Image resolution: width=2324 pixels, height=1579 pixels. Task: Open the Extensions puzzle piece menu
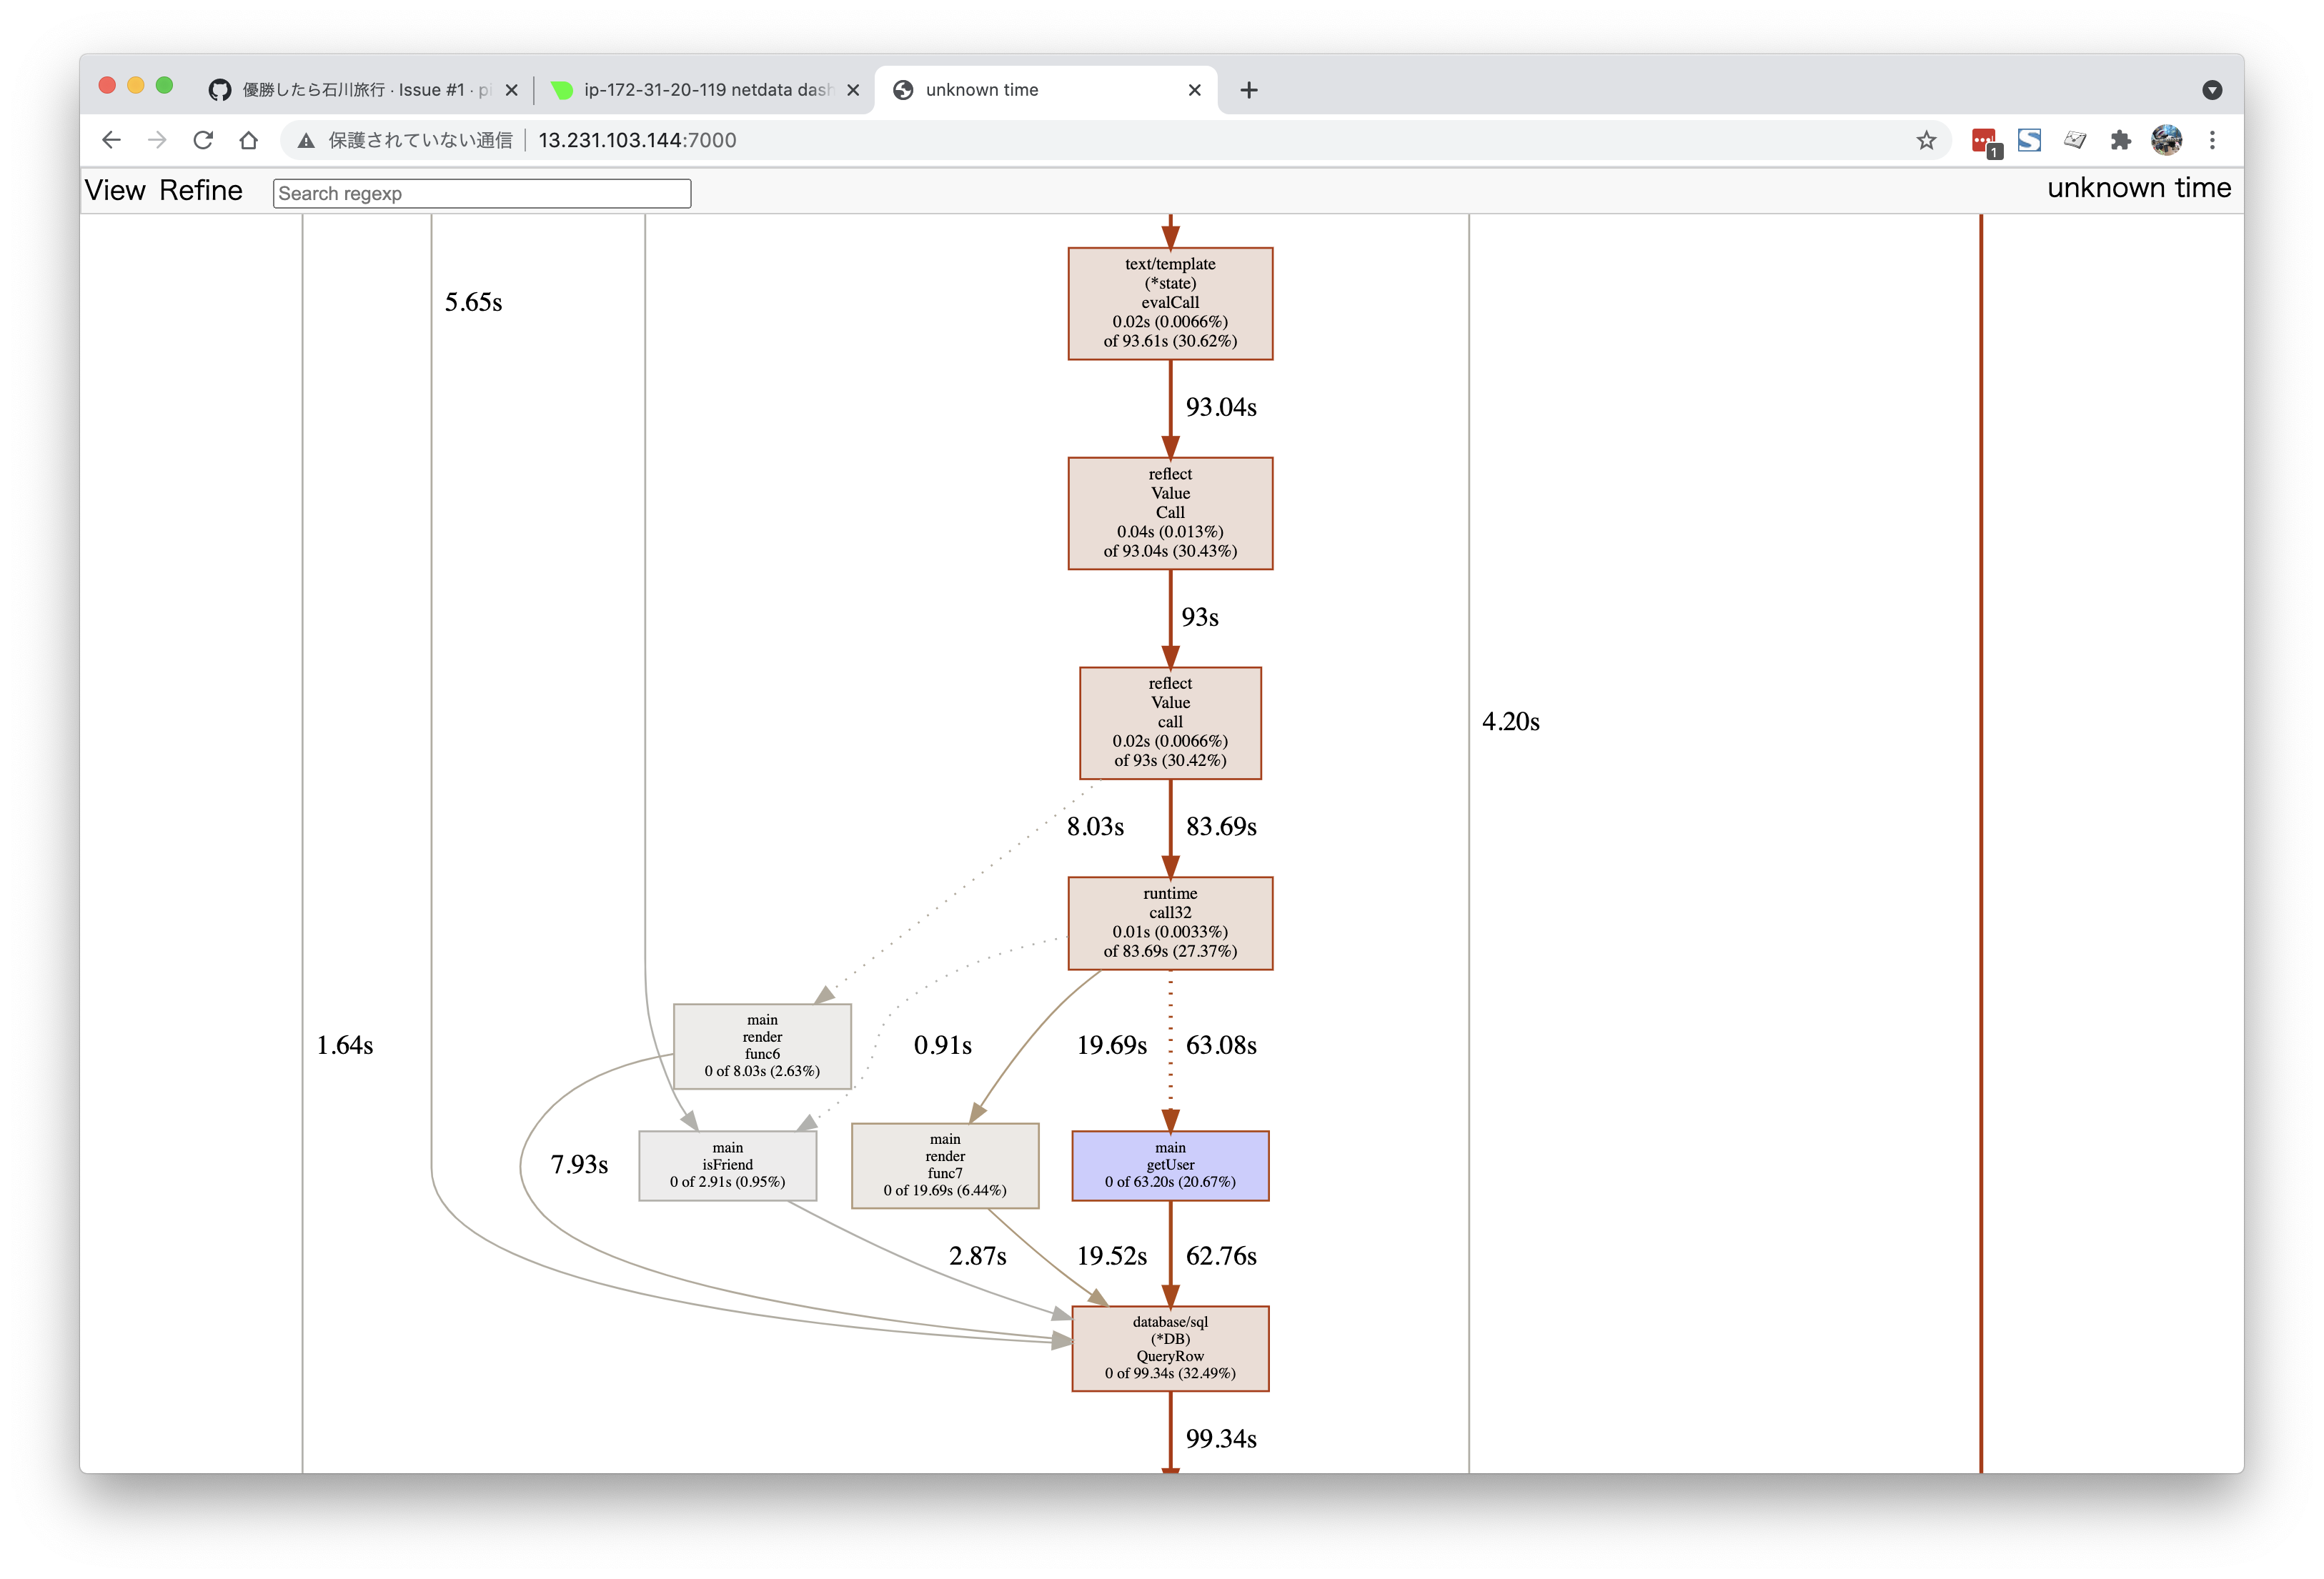pos(2121,140)
